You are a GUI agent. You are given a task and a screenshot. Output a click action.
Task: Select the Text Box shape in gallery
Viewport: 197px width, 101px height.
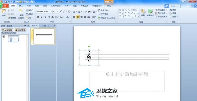(120, 10)
